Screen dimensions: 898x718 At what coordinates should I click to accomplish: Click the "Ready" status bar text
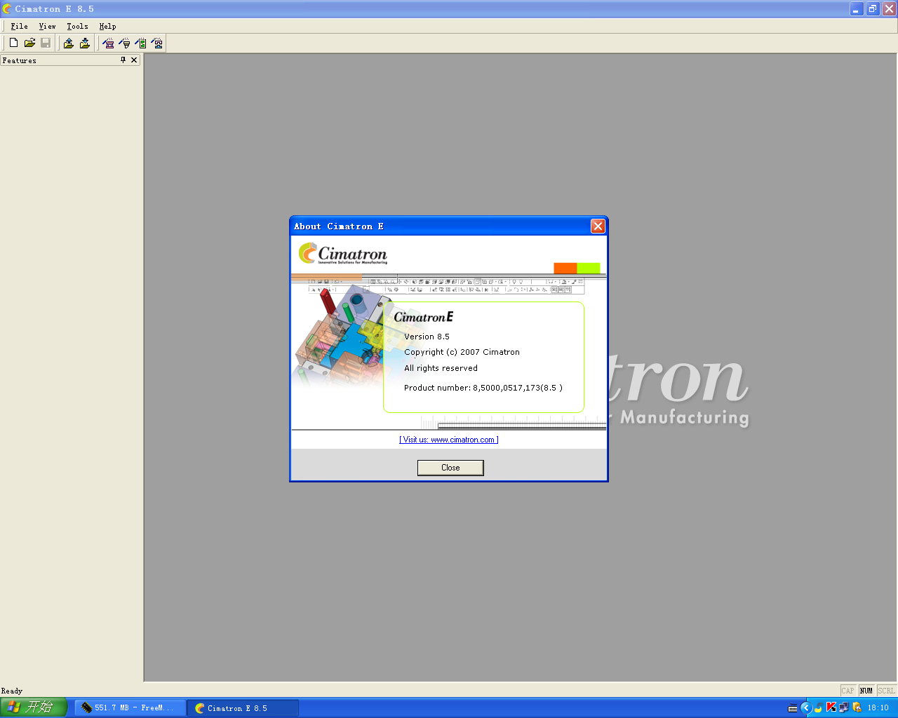pos(12,691)
